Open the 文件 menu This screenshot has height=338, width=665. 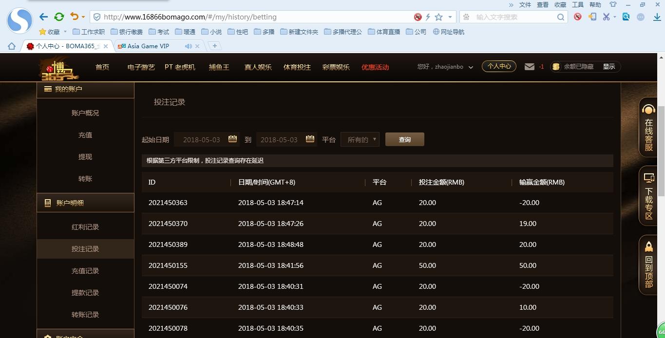coord(525,4)
